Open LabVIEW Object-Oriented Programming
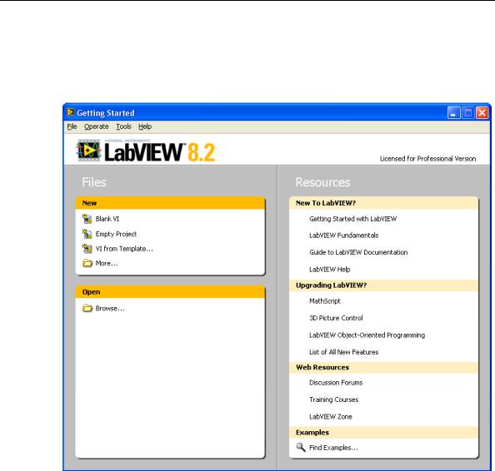This screenshot has height=471, width=495. [367, 335]
